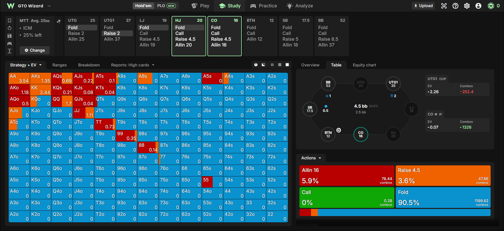Click the bookmark icon in the left sidebar

(x=9, y=20)
